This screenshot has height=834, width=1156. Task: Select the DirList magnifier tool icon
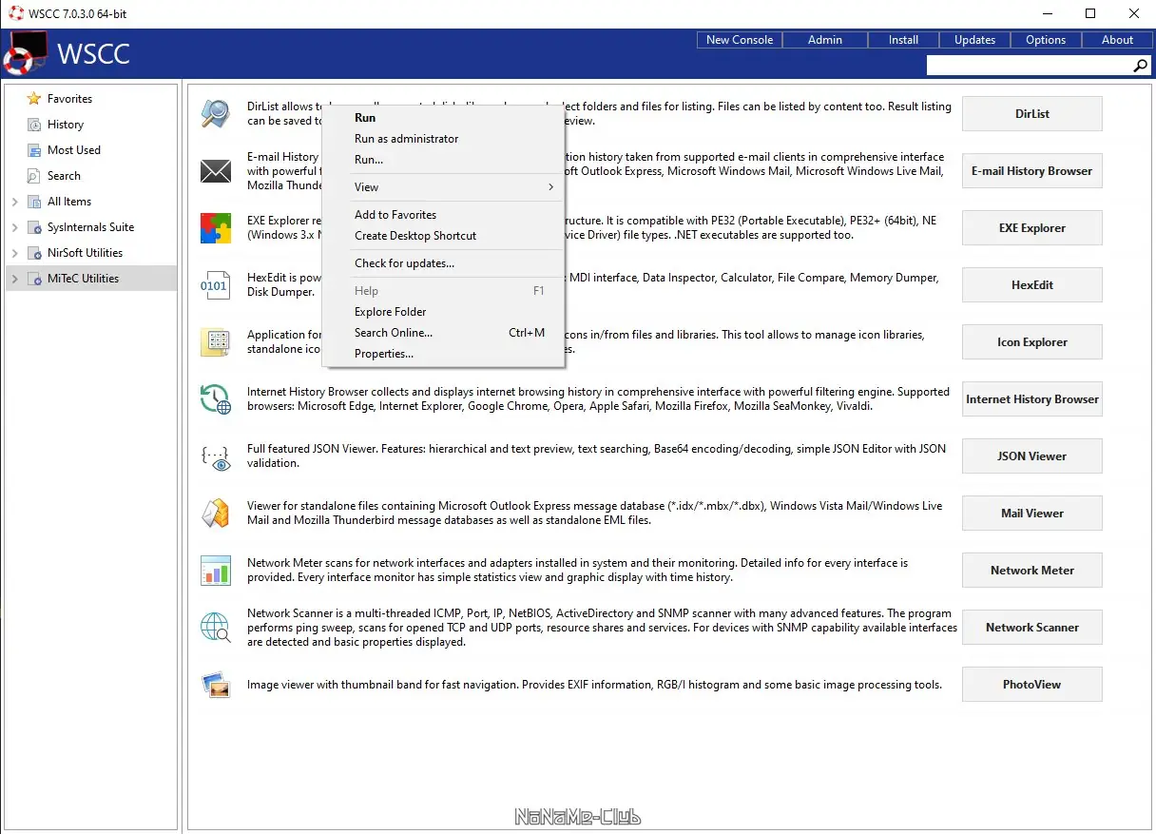coord(216,113)
